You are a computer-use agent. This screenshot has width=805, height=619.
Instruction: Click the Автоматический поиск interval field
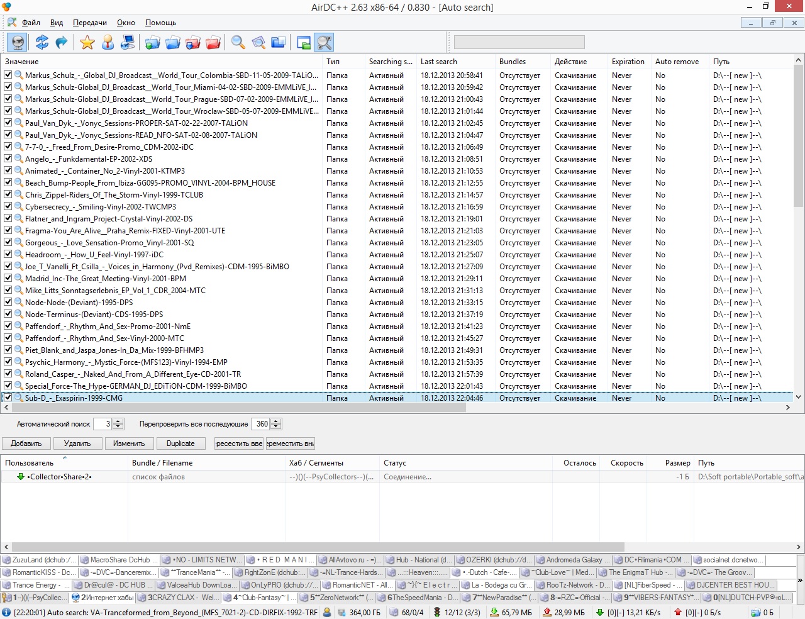pyautogui.click(x=103, y=424)
